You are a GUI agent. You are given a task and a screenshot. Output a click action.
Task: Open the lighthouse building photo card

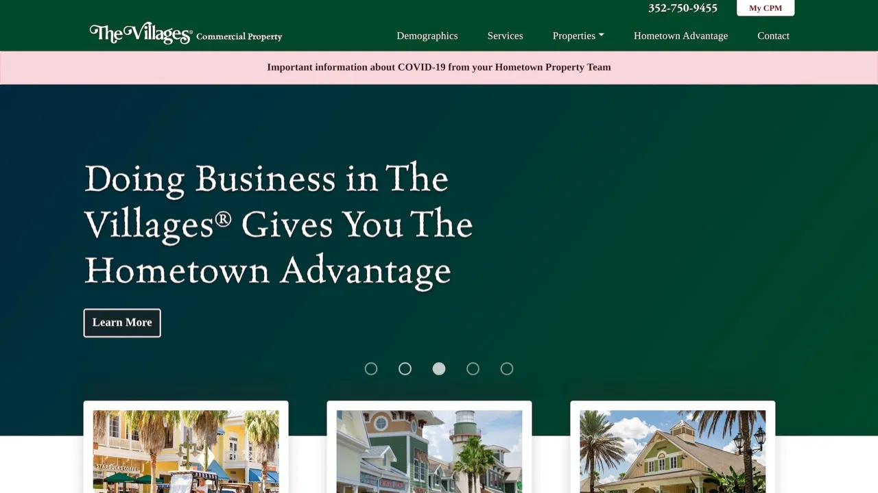(429, 447)
